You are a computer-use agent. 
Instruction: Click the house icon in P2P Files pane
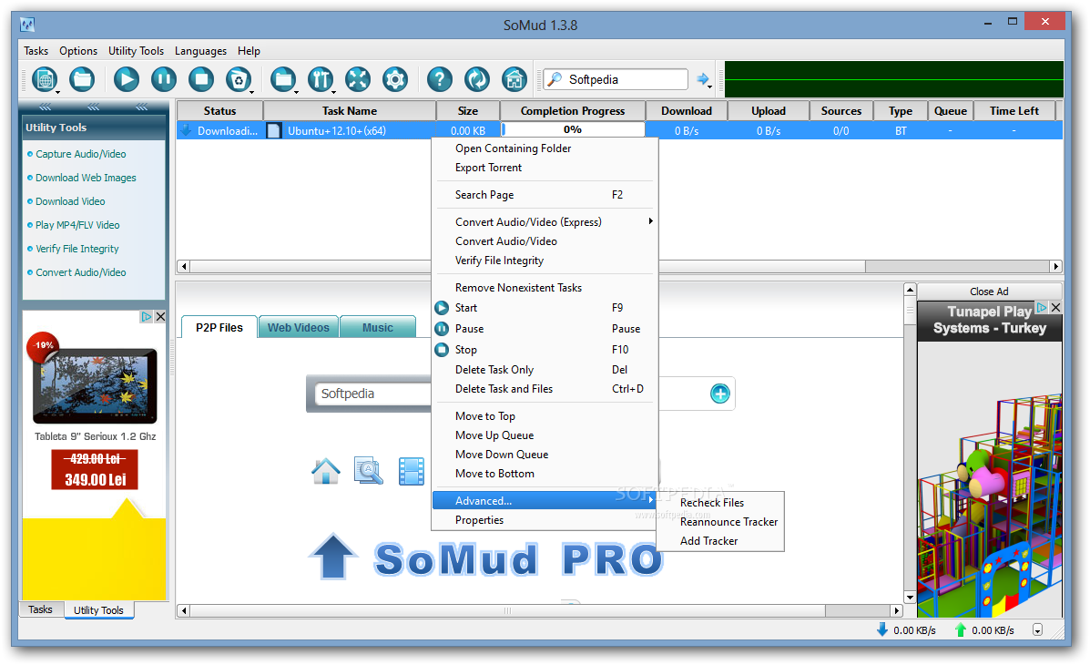pyautogui.click(x=326, y=471)
